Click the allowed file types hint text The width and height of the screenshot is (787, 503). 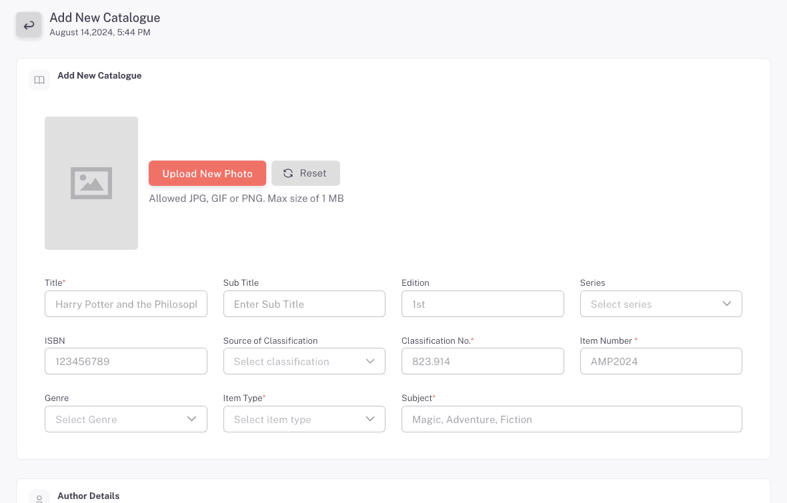(247, 199)
